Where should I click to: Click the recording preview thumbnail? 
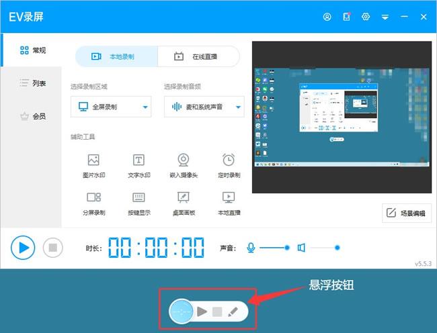(x=342, y=117)
